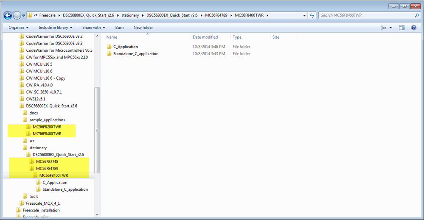Click Standalone_C_application folder icon in tree

[38, 189]
